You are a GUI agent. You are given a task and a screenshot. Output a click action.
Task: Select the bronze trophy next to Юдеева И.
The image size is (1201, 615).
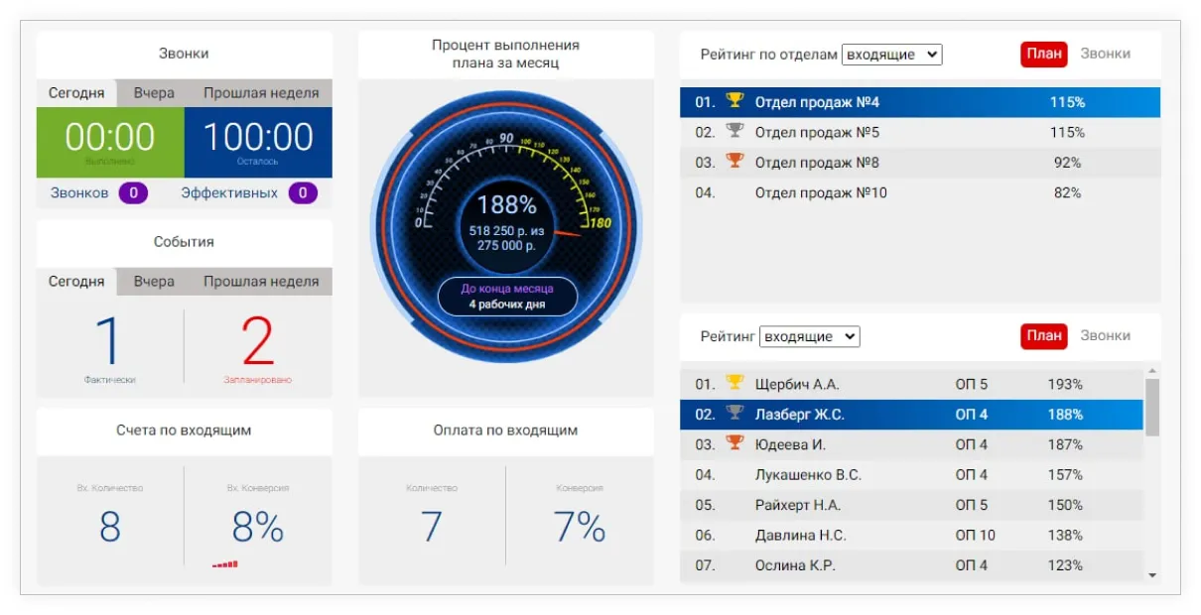point(734,443)
